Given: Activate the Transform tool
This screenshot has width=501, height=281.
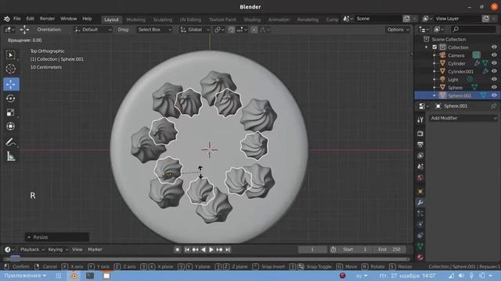Looking at the screenshot, I should (x=10, y=126).
